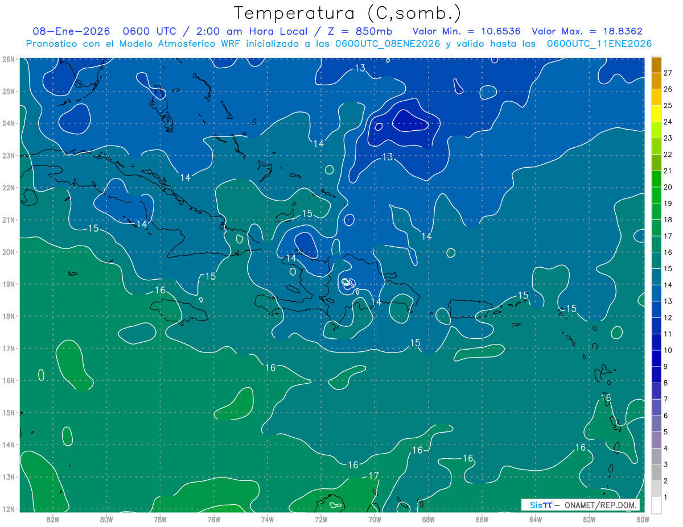683x527 pixels.
Task: Click the 64W longitude label
Action: [536, 519]
